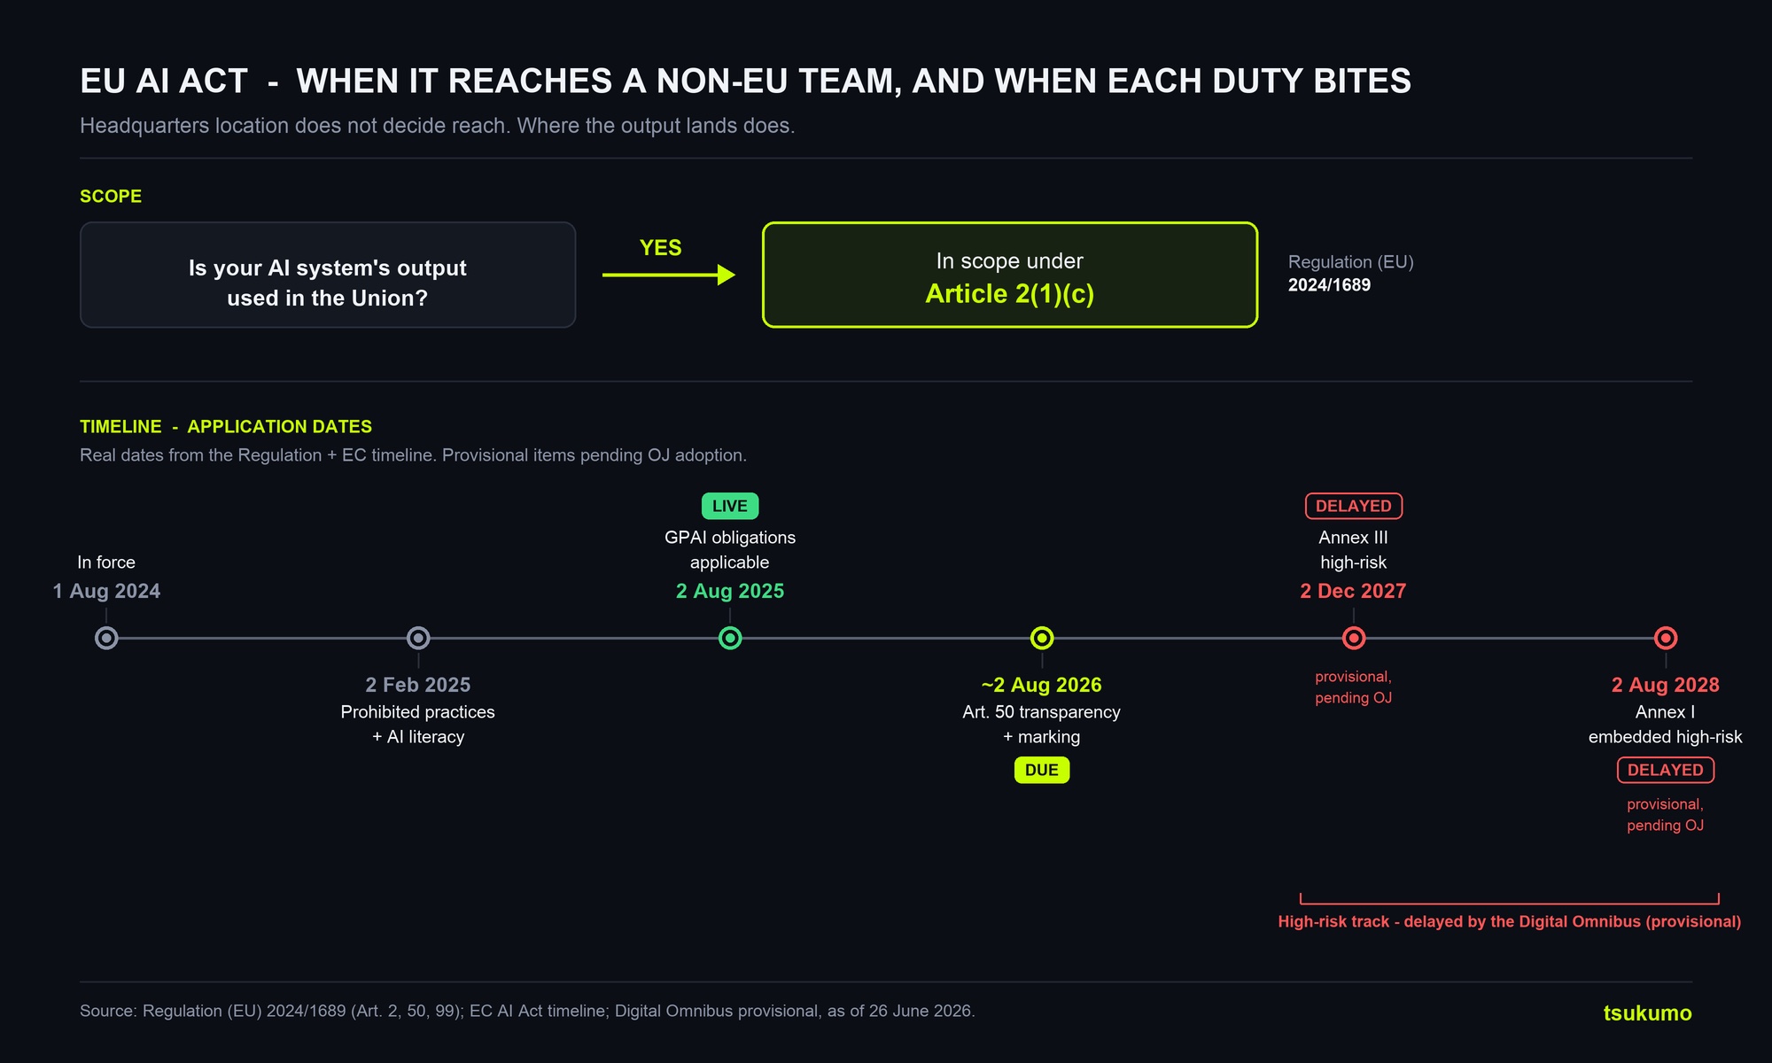Click DELAYED badge above Annex III
1772x1063 pixels.
pos(1354,506)
